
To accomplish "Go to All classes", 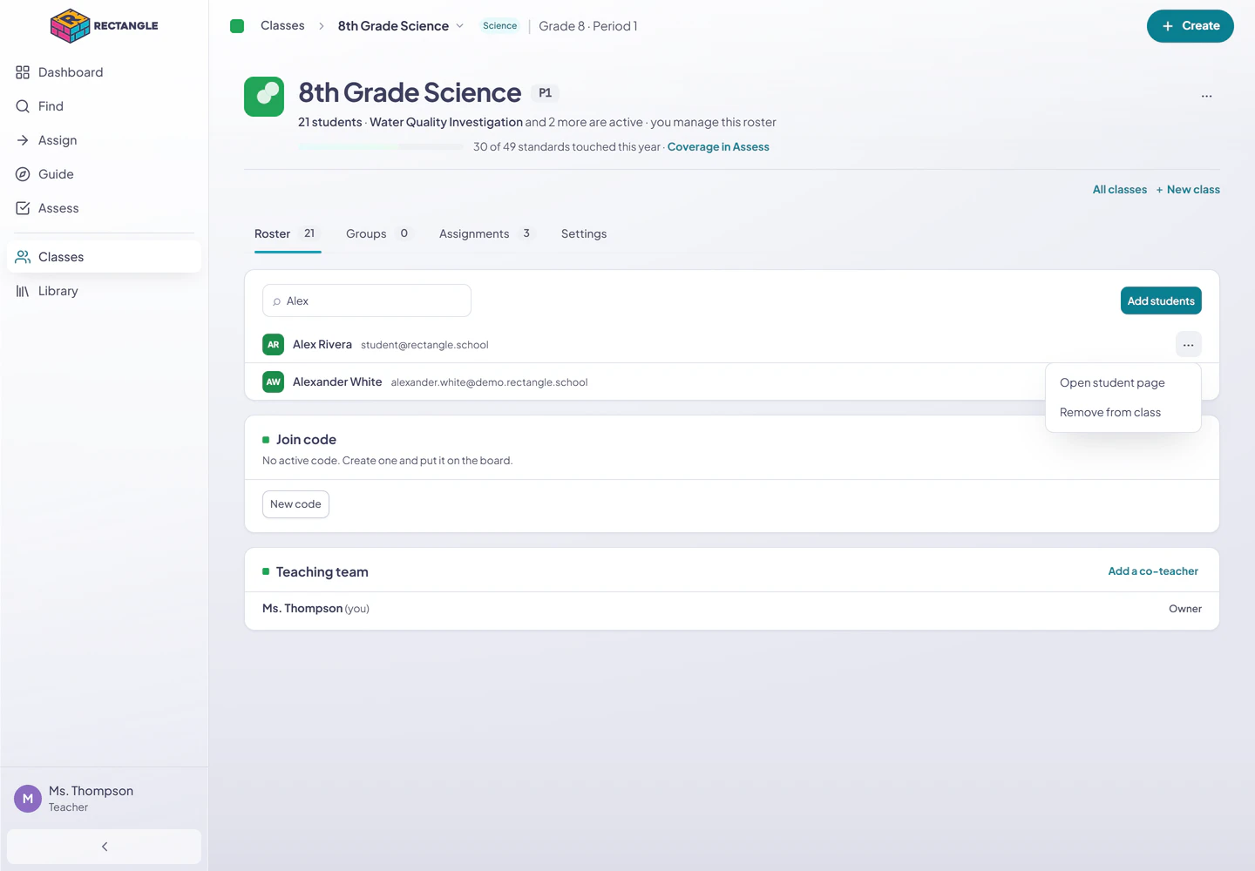I will click(1120, 190).
